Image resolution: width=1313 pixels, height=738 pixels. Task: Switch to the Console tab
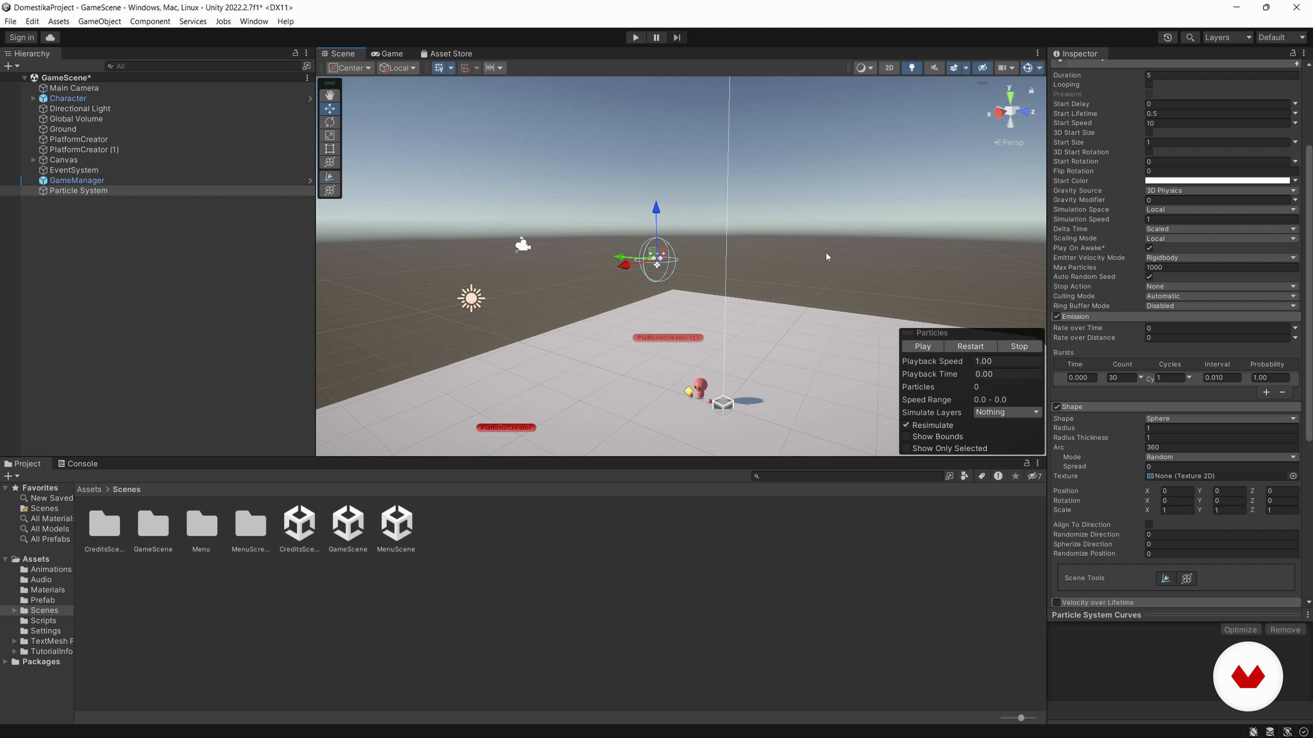[x=78, y=464]
